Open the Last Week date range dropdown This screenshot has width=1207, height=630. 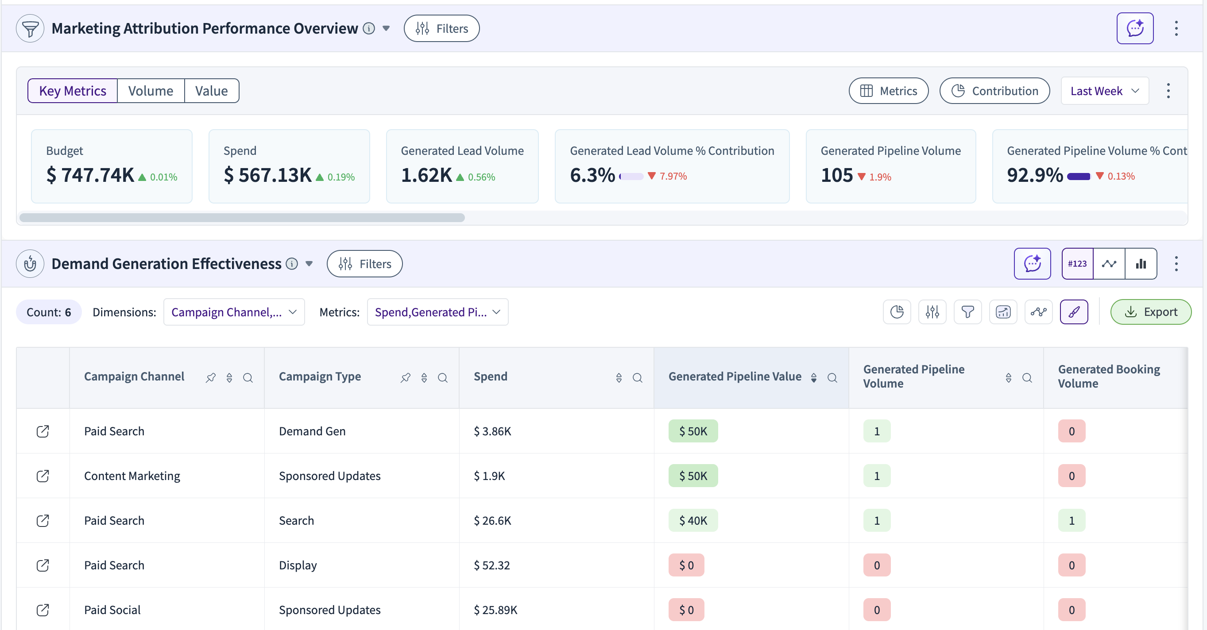coord(1104,91)
